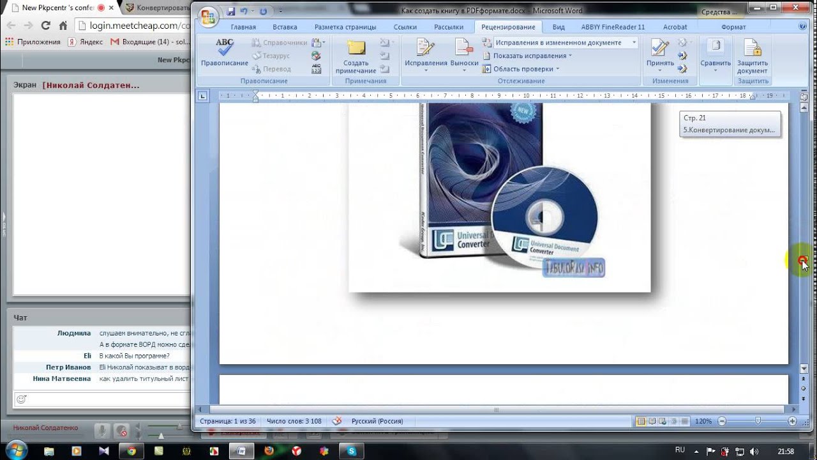Switch to Draft view in status bar
The image size is (817, 460).
[x=684, y=421]
